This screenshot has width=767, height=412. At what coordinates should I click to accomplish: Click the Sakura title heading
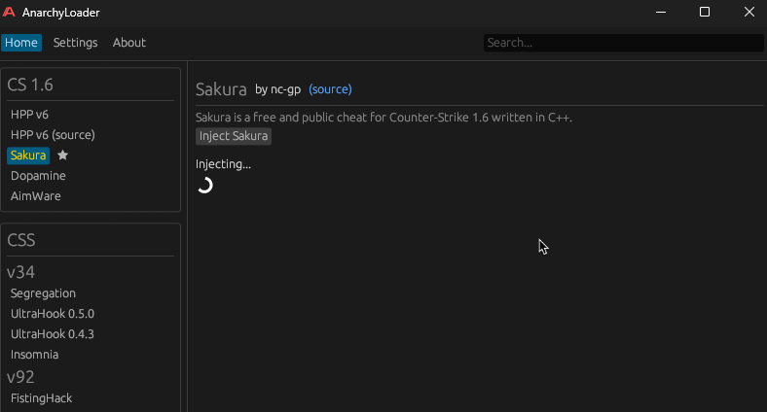click(x=221, y=89)
